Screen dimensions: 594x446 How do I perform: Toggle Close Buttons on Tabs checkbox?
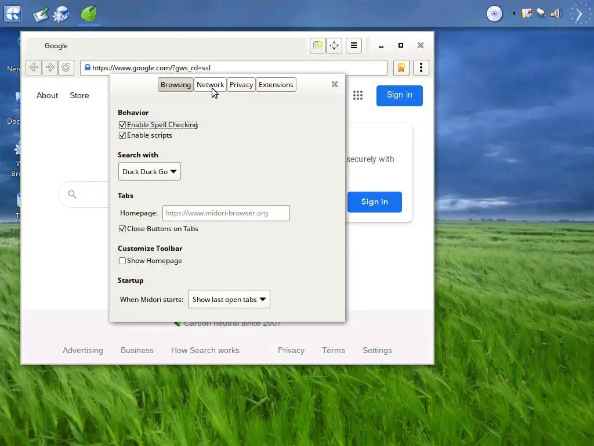122,229
